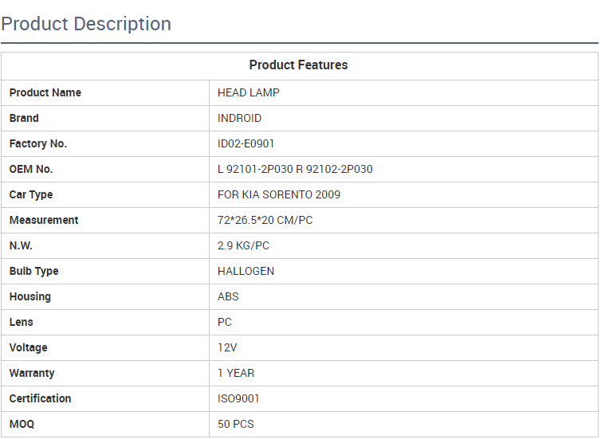Click the INDROID brand value
The width and height of the screenshot is (601, 439).
239,118
